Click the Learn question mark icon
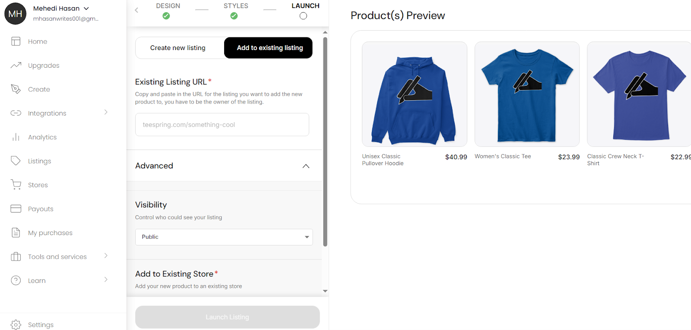This screenshot has height=330, width=691. coord(16,280)
